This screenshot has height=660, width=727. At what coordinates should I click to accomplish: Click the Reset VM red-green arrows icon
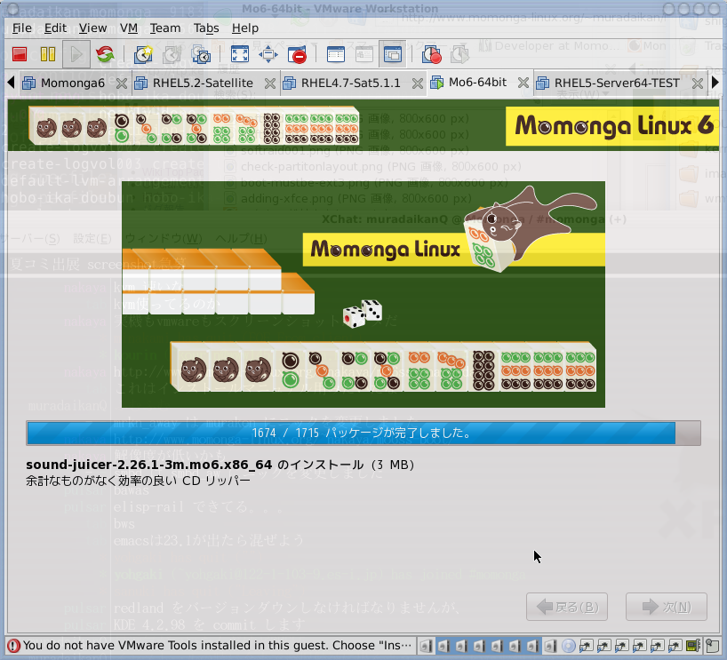click(x=105, y=55)
